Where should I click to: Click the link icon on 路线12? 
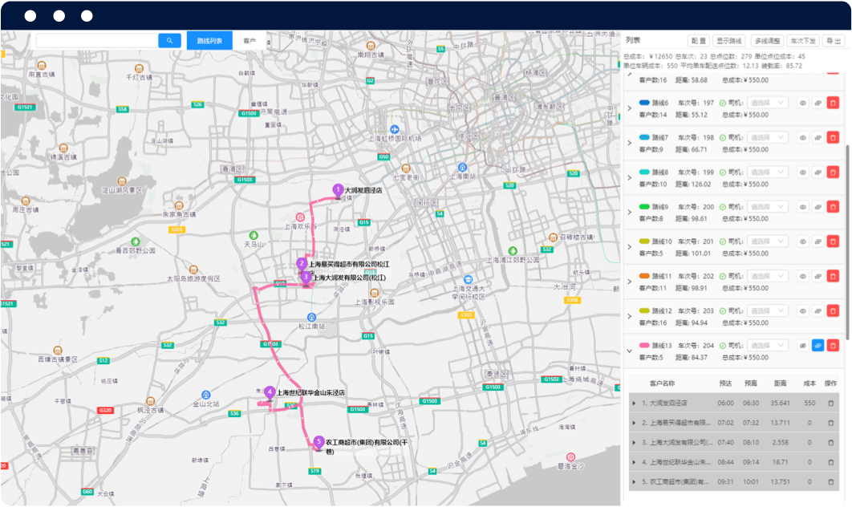(x=818, y=310)
